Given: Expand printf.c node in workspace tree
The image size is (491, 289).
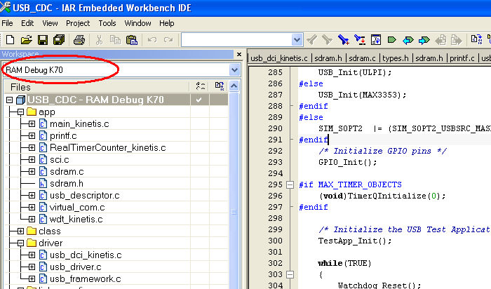Looking at the screenshot, I should coord(32,136).
